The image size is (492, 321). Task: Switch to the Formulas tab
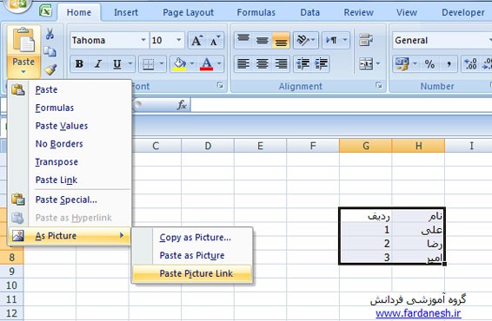click(256, 12)
